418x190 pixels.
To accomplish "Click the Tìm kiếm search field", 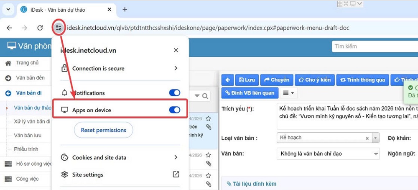I will point(374,46).
